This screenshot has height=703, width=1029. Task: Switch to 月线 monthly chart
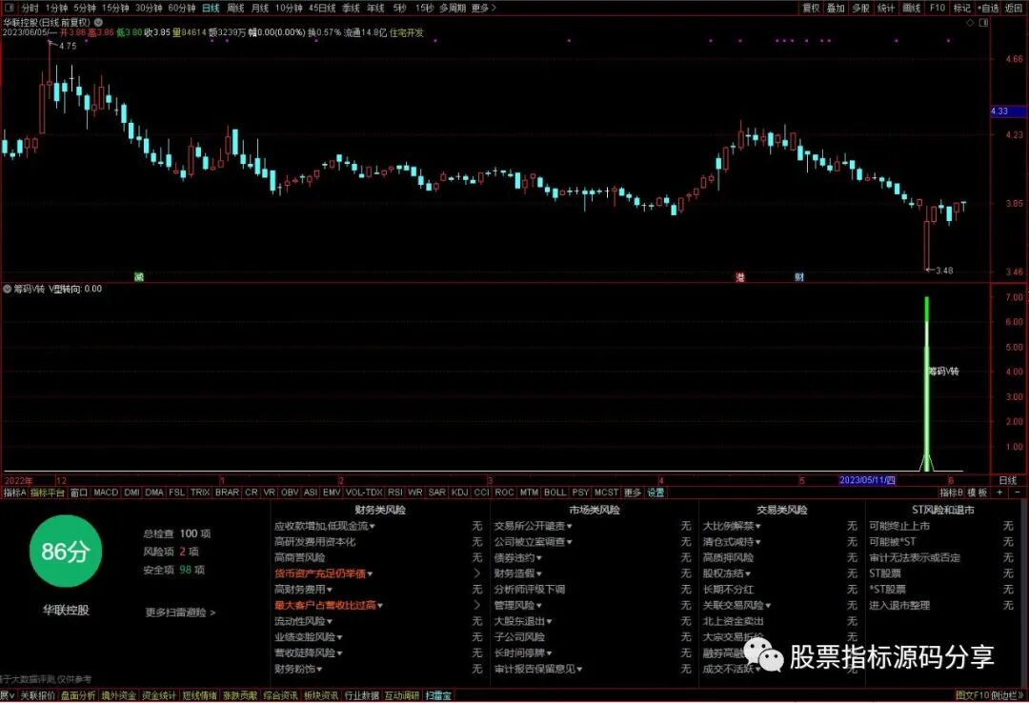(260, 8)
